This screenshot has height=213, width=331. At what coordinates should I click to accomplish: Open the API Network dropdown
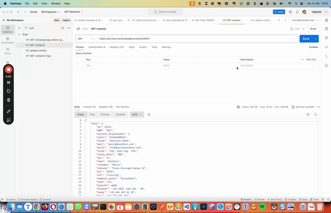coord(74,12)
